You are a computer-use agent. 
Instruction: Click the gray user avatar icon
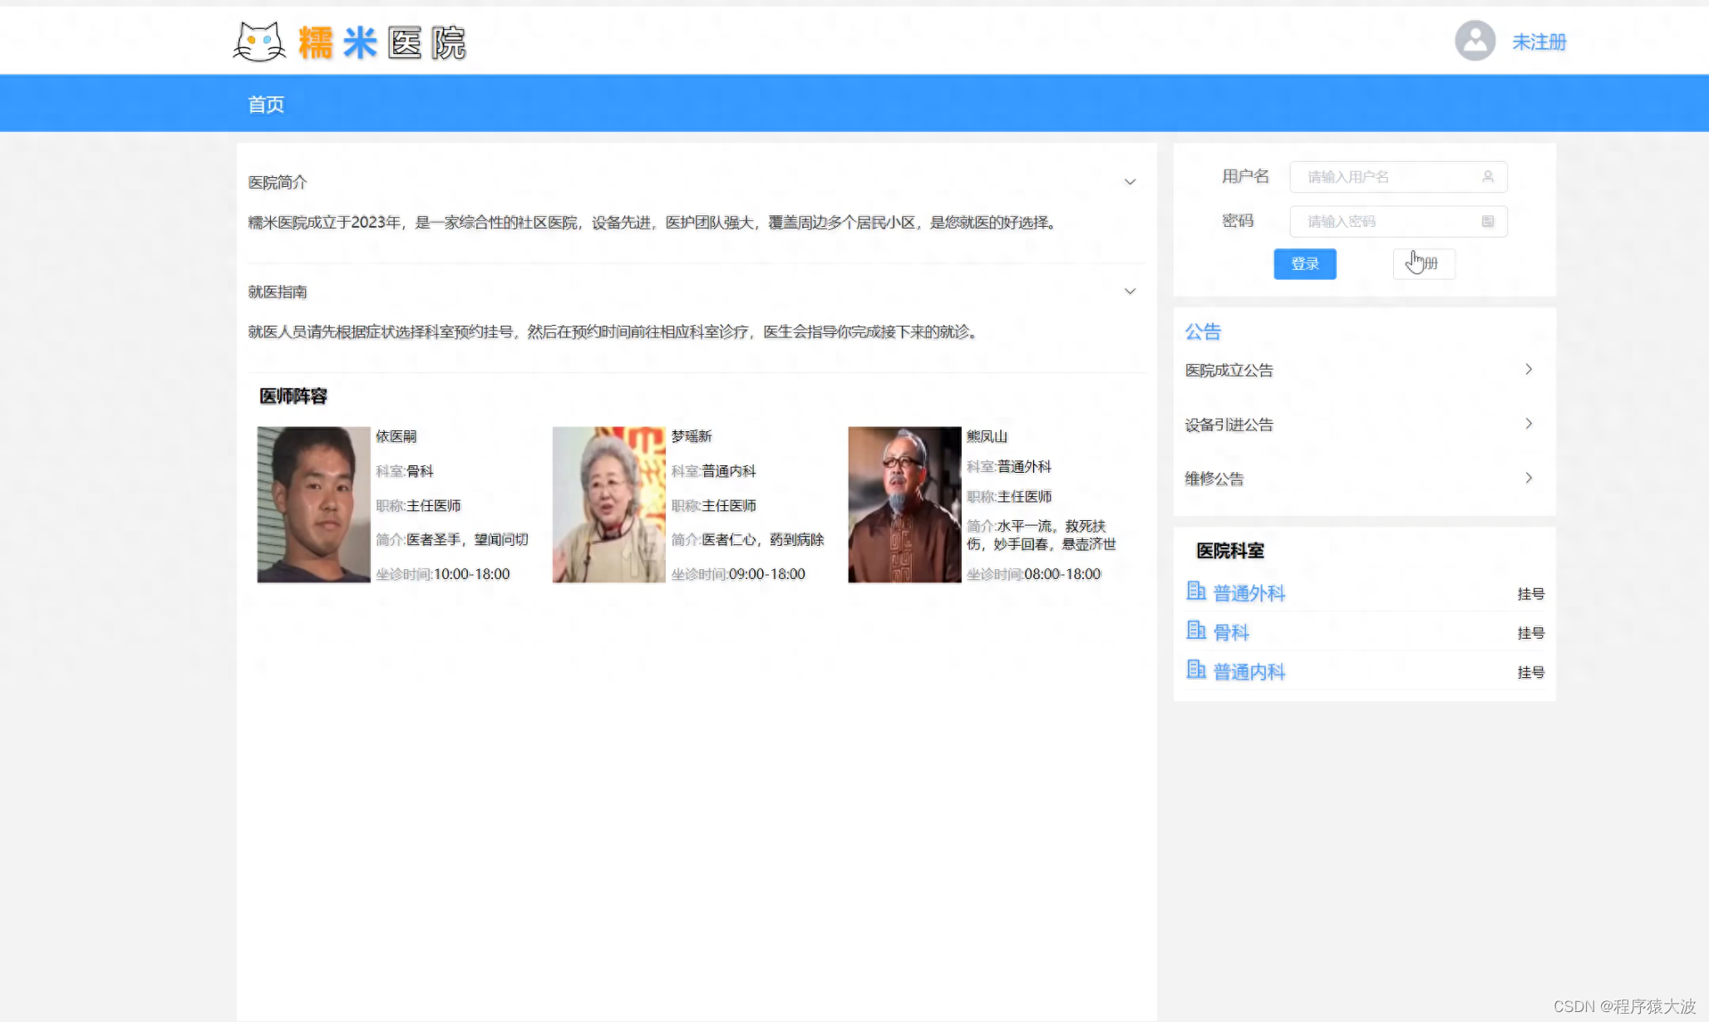tap(1475, 41)
